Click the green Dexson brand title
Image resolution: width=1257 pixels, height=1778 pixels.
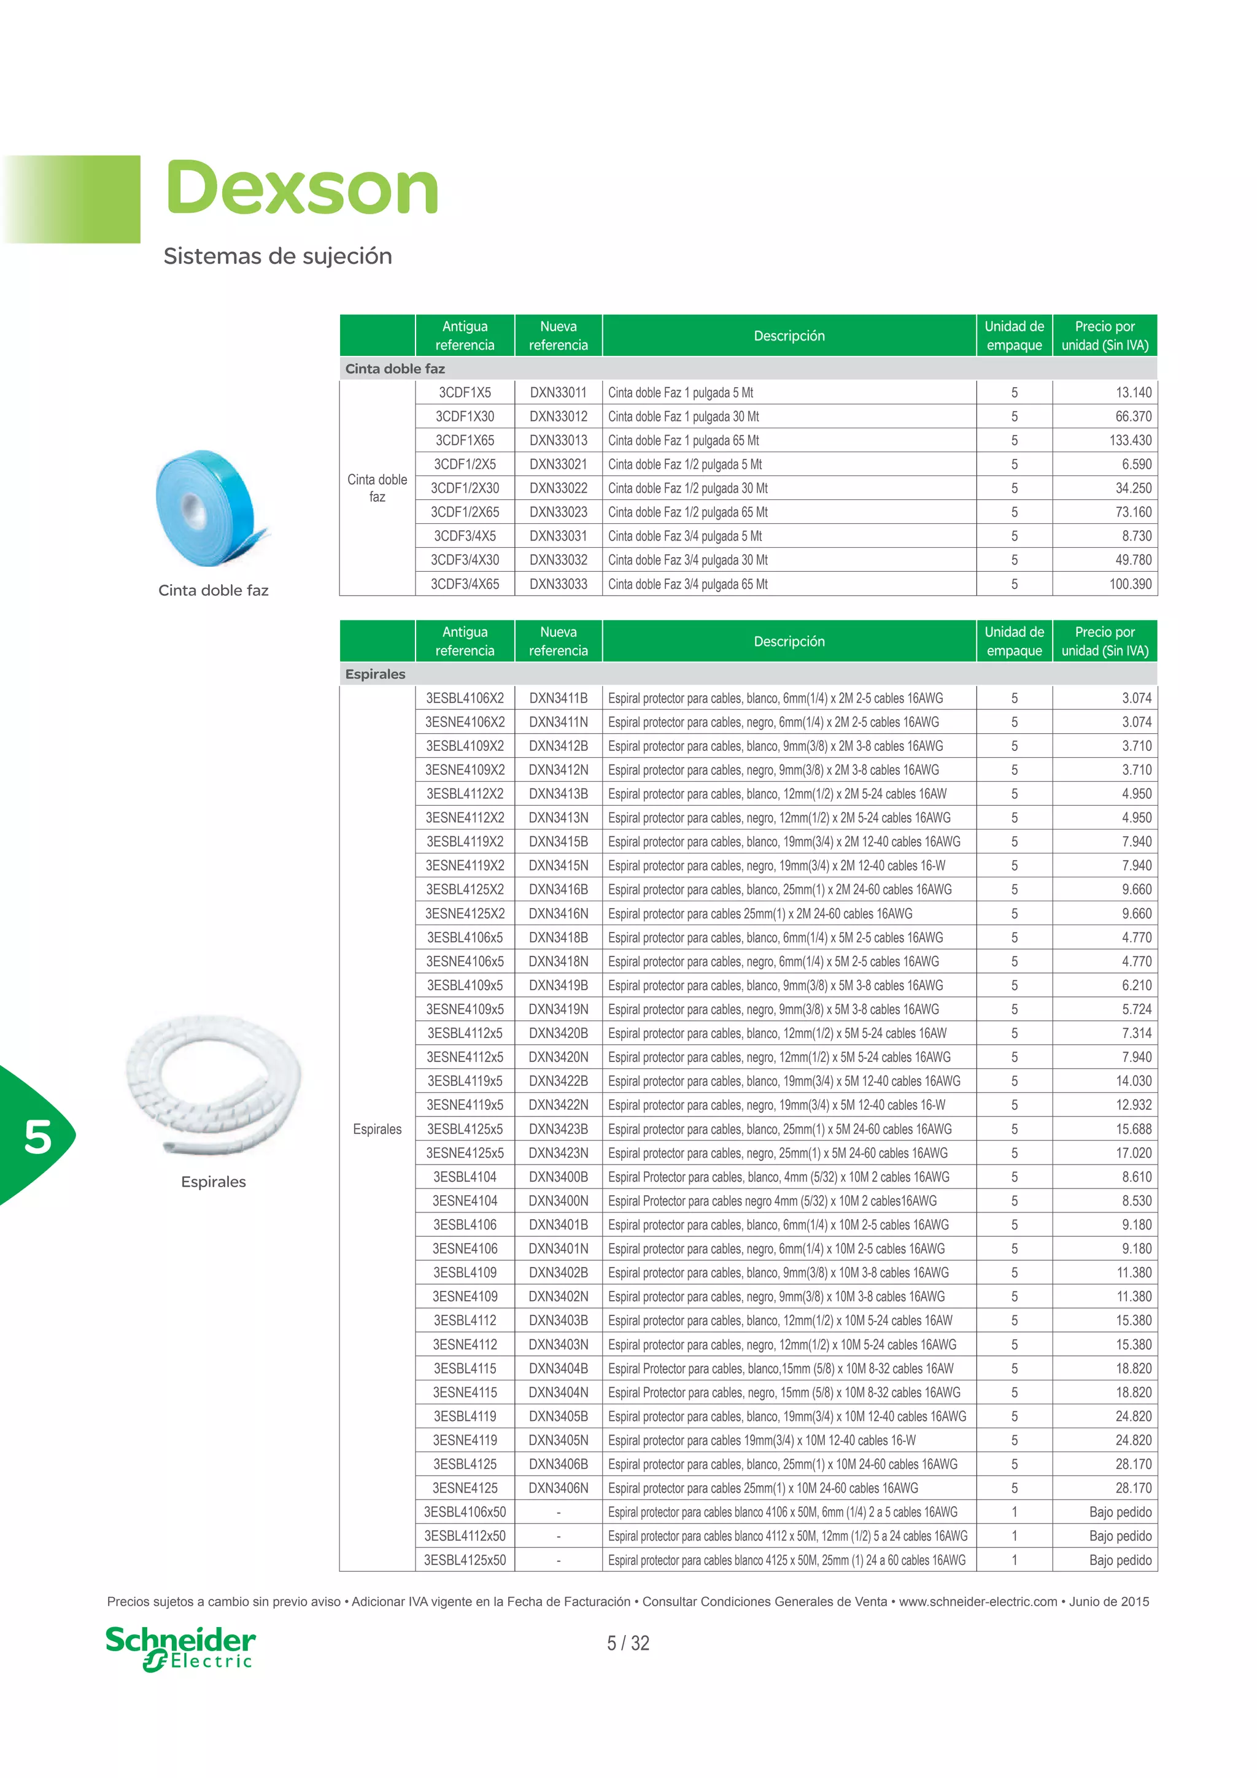click(x=302, y=188)
